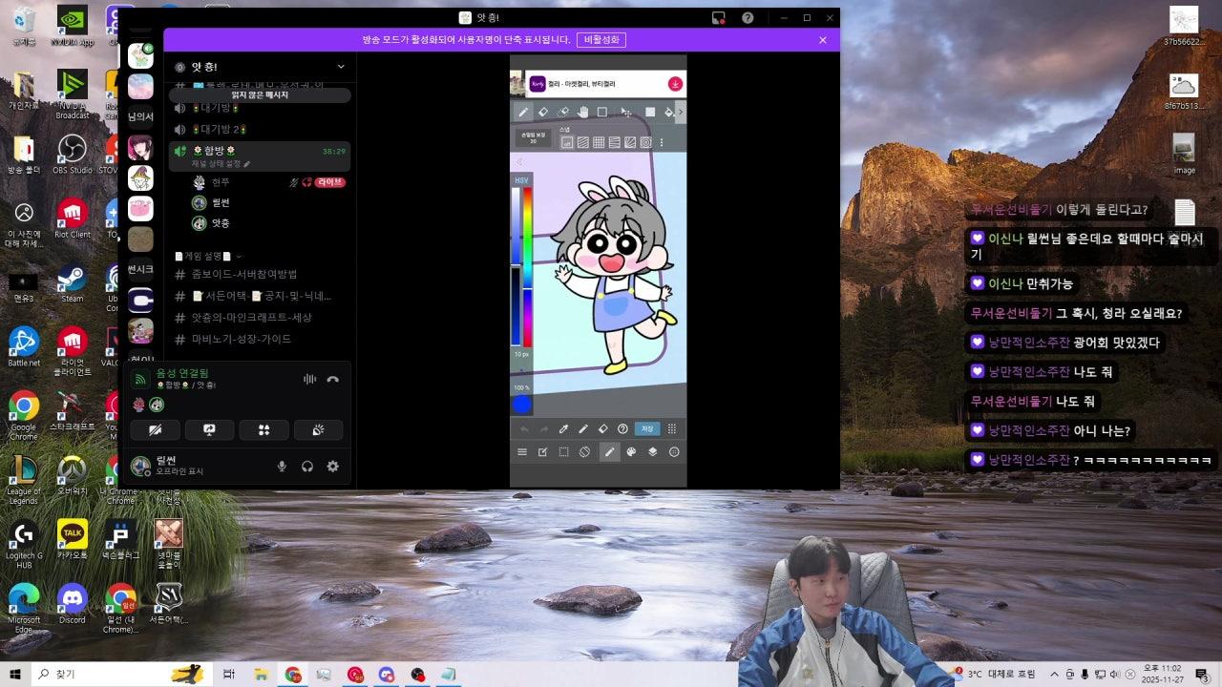Toggle headphone deafen in Discord user panel

click(x=307, y=467)
